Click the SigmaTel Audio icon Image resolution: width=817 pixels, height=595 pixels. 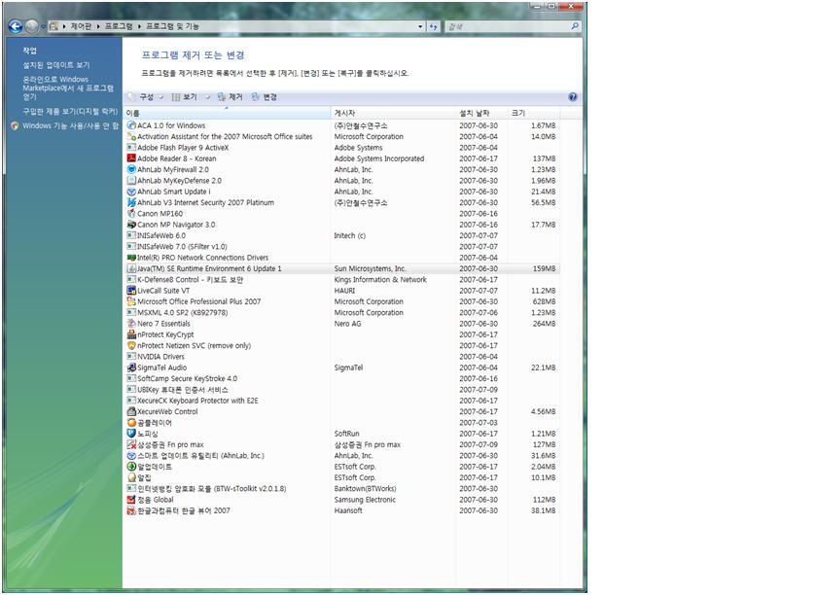click(131, 367)
